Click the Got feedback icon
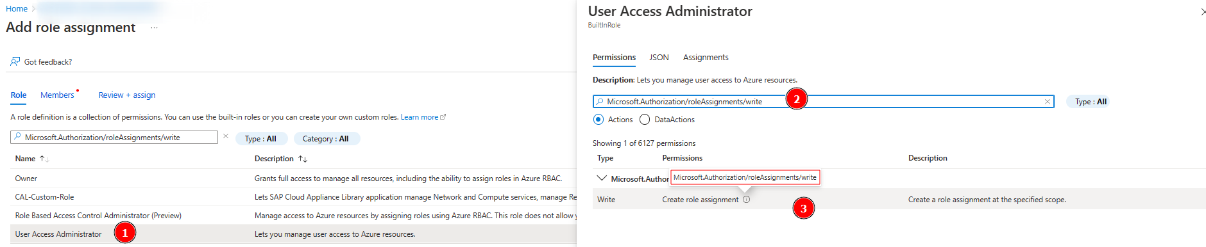Screen dimensions: 1206x247 [x=15, y=61]
